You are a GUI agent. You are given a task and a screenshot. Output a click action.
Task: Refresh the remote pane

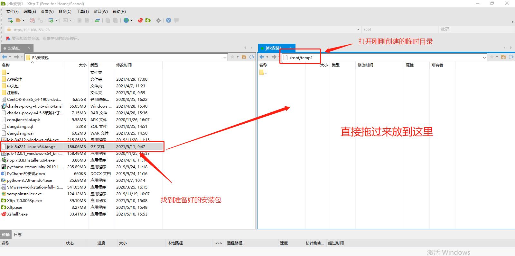pos(511,57)
